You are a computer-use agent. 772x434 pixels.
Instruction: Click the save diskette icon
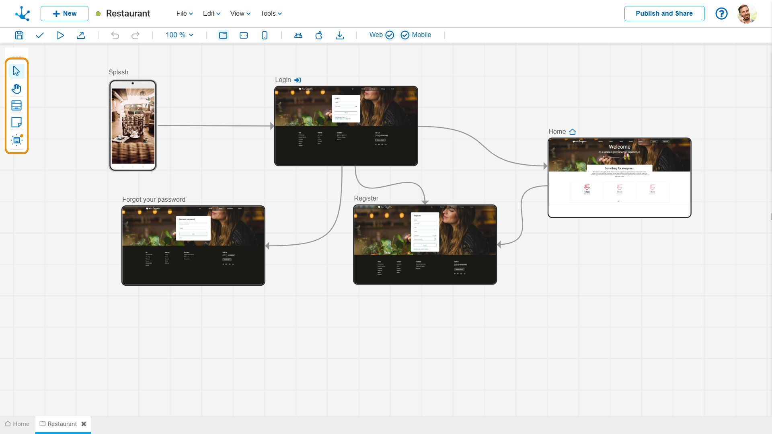(19, 35)
